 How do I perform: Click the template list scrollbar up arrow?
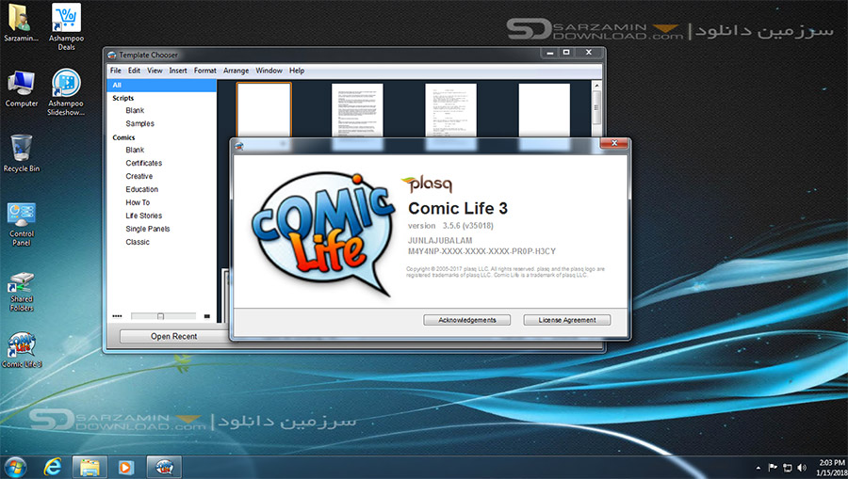point(596,86)
